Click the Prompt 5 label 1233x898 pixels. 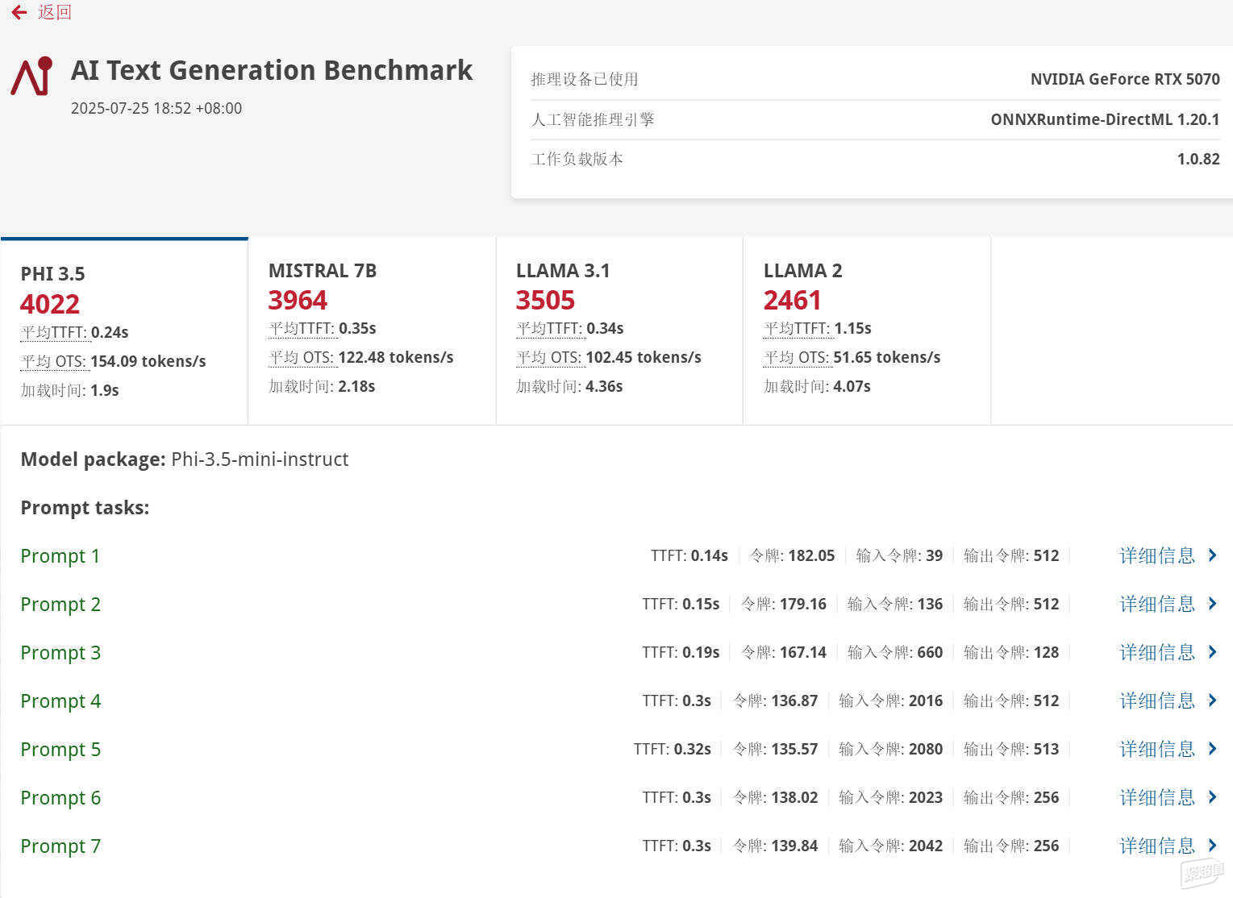tap(60, 750)
